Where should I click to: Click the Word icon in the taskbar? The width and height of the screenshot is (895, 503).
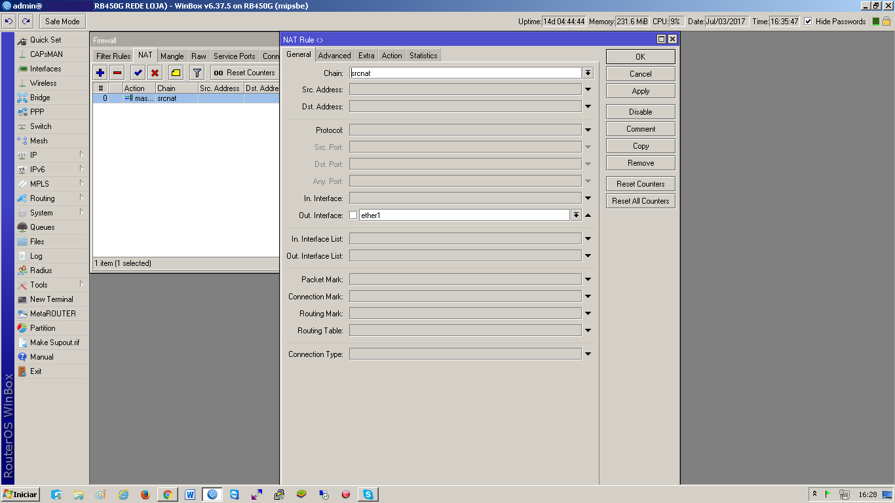tap(190, 494)
